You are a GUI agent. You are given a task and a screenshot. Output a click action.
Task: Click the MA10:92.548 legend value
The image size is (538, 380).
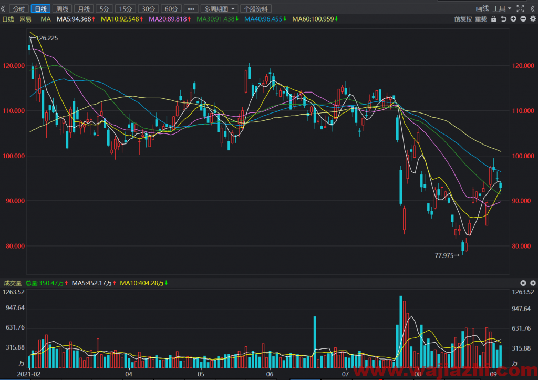pyautogui.click(x=122, y=19)
